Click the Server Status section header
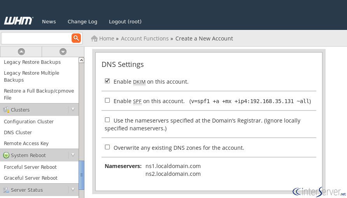Image resolution: width=347 pixels, height=198 pixels. pos(39,190)
